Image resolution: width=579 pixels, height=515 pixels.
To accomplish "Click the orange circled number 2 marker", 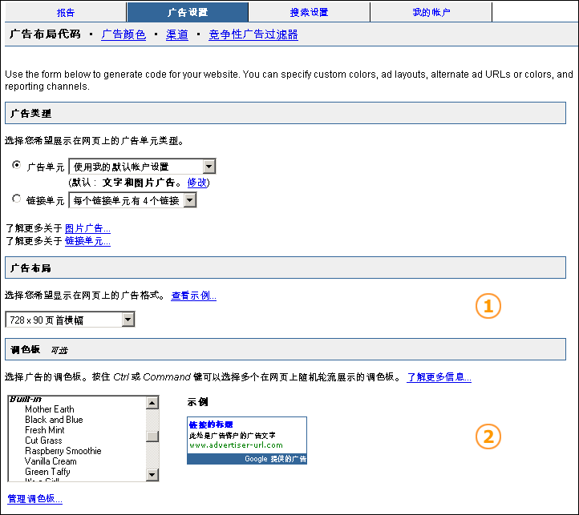I will coord(488,436).
